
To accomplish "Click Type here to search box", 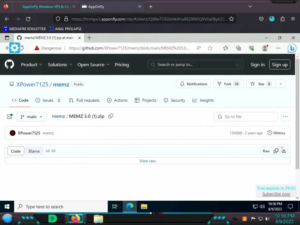I will coord(61,207).
